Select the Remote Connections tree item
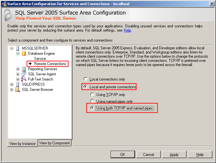The width and height of the screenshot is (216, 163). pos(50,64)
